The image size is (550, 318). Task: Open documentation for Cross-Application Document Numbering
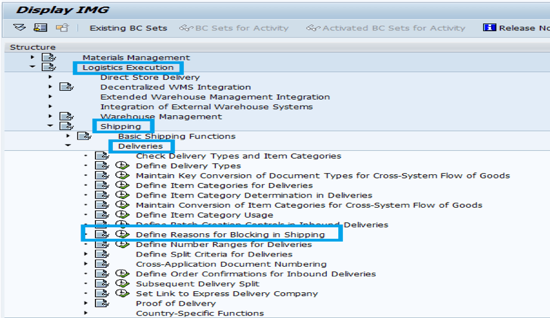point(102,264)
